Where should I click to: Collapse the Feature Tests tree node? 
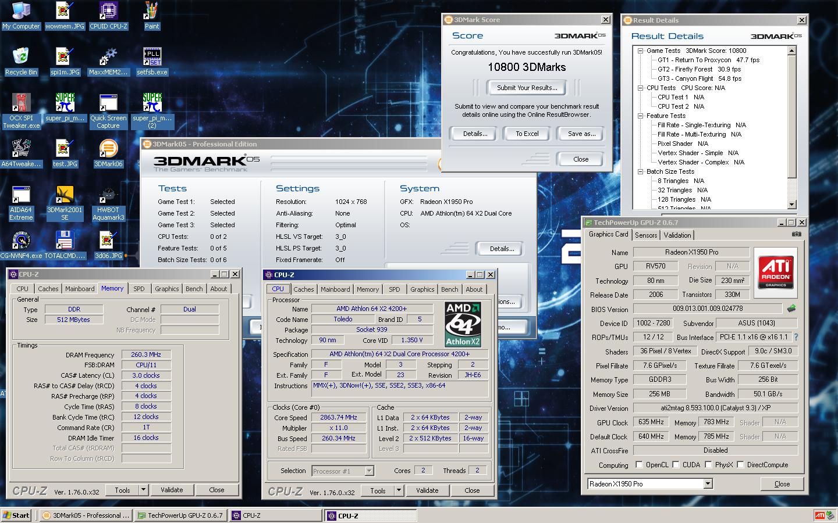pyautogui.click(x=640, y=116)
